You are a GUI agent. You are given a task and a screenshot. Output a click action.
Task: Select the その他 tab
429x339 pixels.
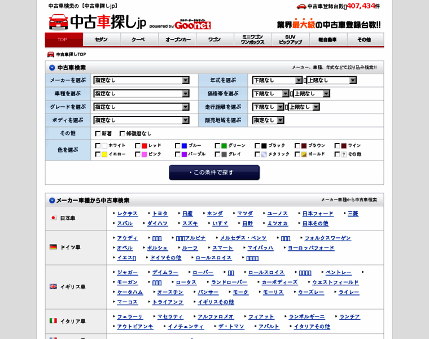tap(366, 40)
